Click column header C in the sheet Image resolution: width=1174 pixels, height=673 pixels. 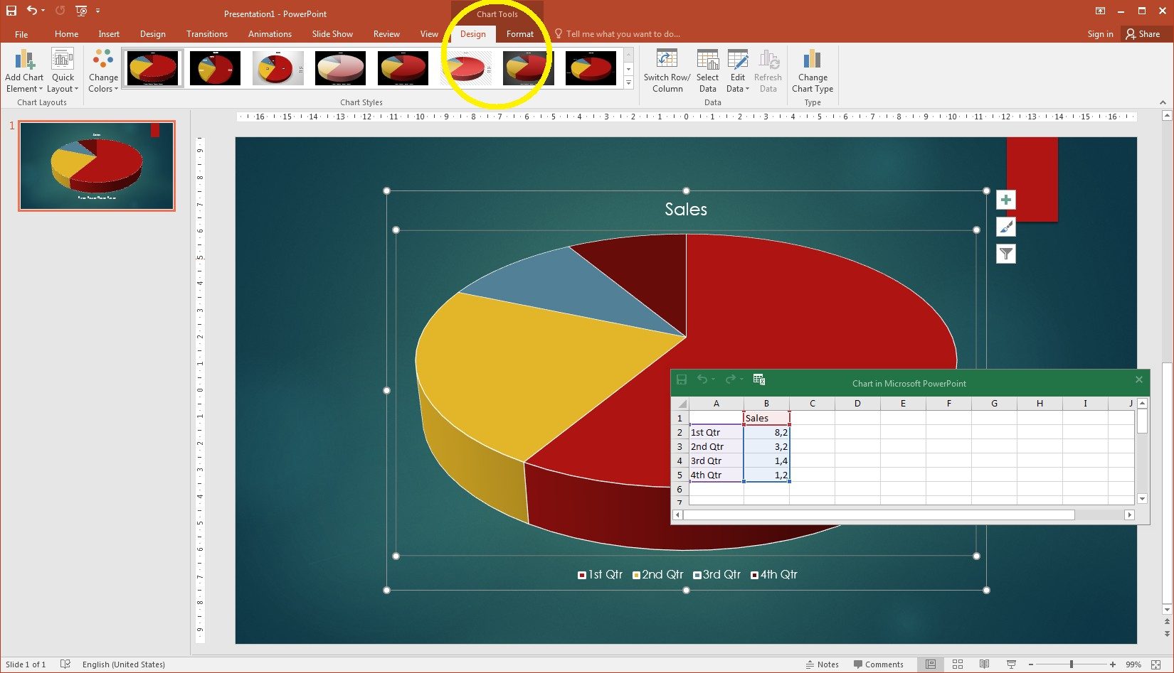(x=812, y=403)
